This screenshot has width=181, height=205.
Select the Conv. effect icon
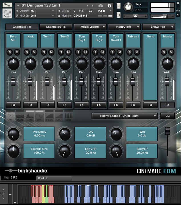click(x=10, y=116)
